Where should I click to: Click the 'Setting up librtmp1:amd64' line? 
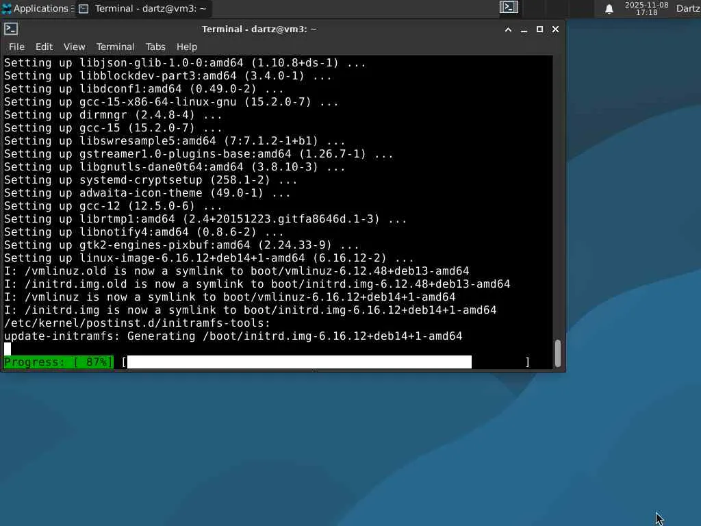click(x=205, y=218)
